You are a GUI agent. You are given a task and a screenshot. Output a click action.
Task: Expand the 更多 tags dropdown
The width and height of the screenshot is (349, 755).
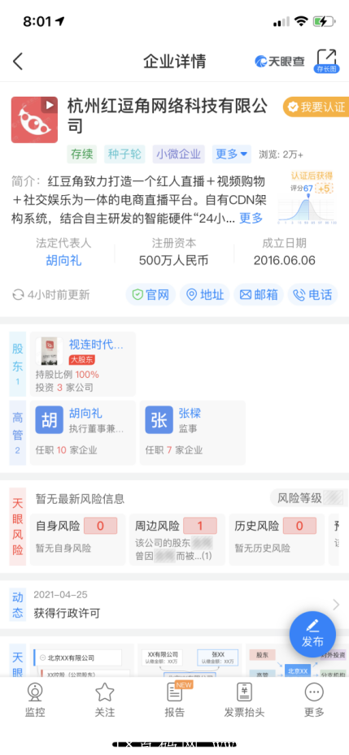point(231,154)
